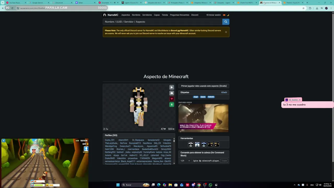Open profile WendigoFrog
Viewport: 334px width, 188px height.
coord(111,146)
